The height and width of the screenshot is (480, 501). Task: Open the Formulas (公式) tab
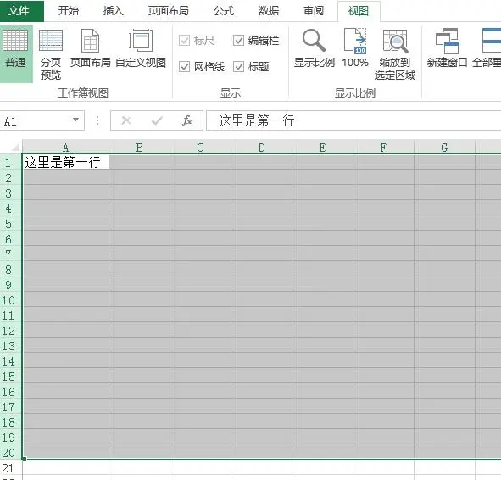coord(224,10)
